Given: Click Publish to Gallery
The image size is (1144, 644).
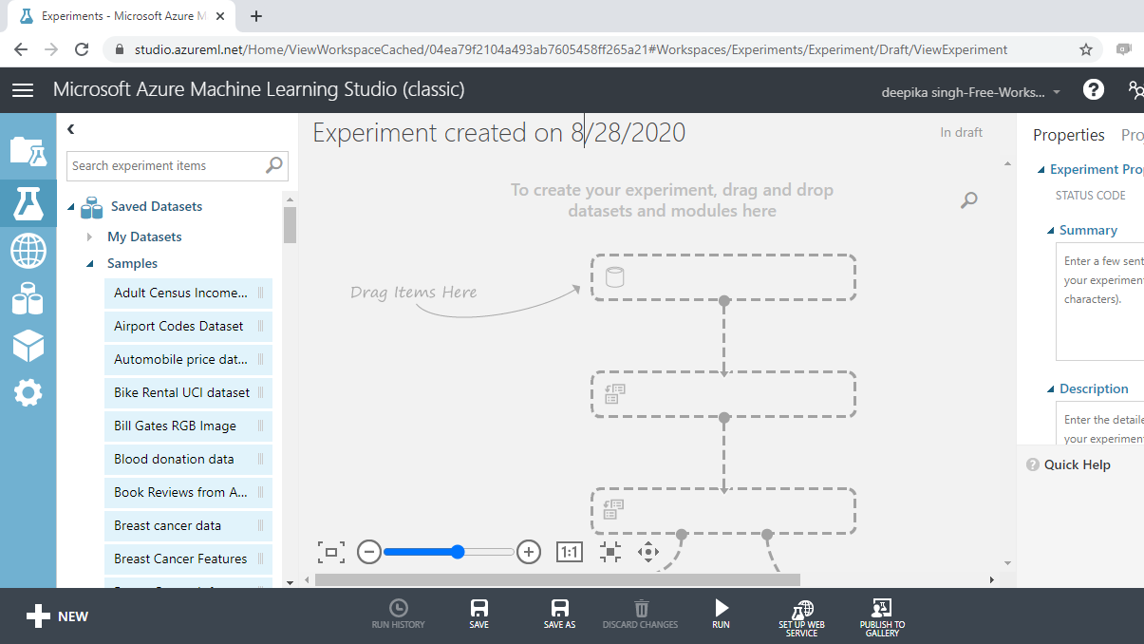Looking at the screenshot, I should pos(882,617).
